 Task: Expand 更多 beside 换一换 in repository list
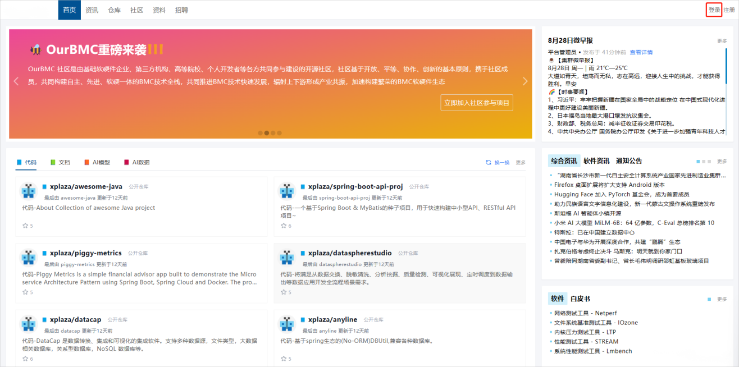click(521, 163)
